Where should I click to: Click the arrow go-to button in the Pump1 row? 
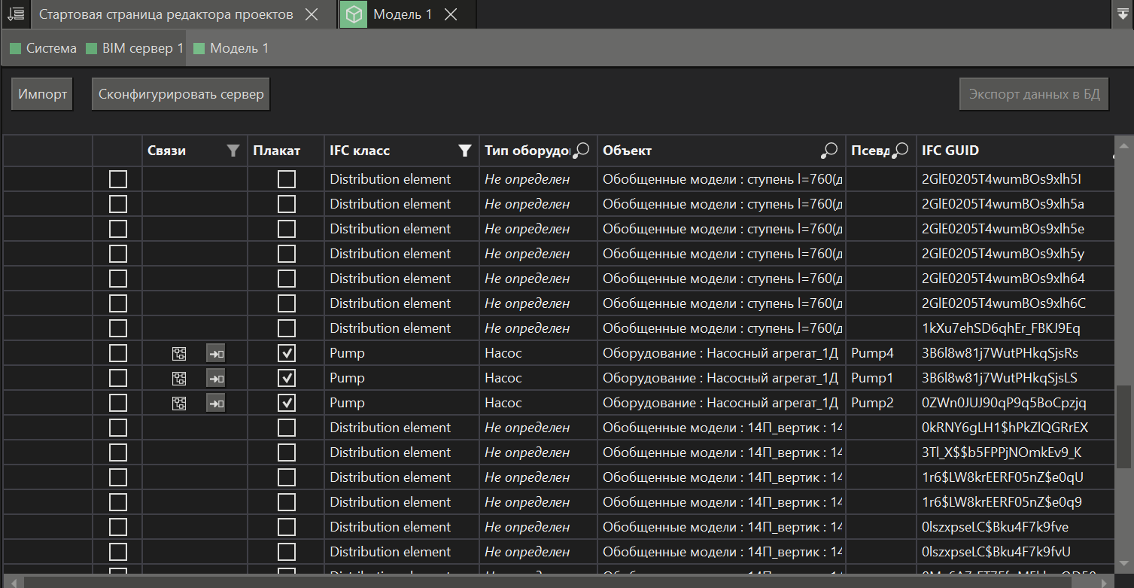pos(216,378)
